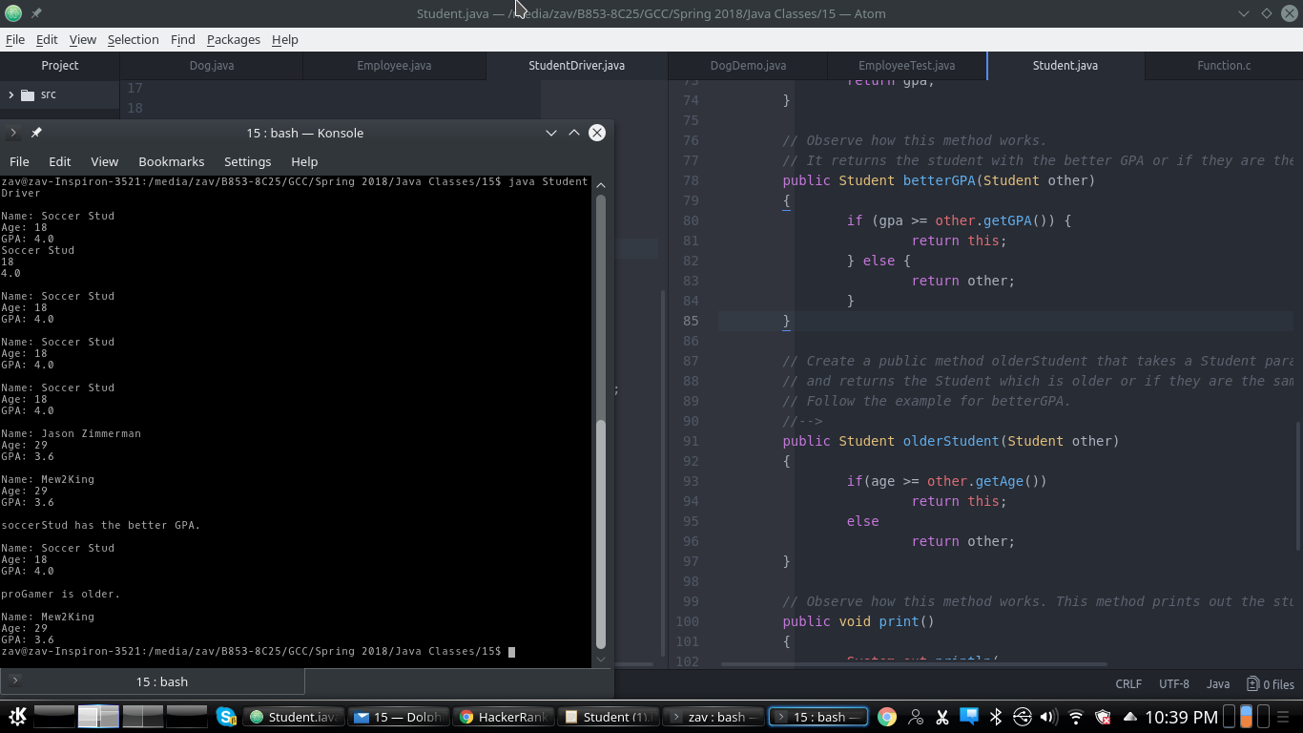Open the Wi-Fi network icon

pyautogui.click(x=1076, y=717)
